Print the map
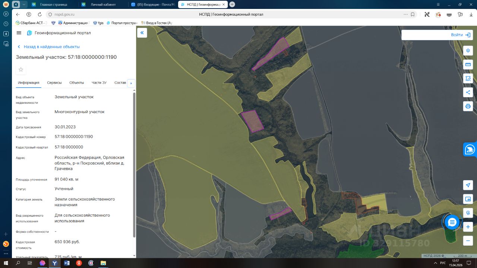Viewport: 477px width, 268px height. point(468,106)
